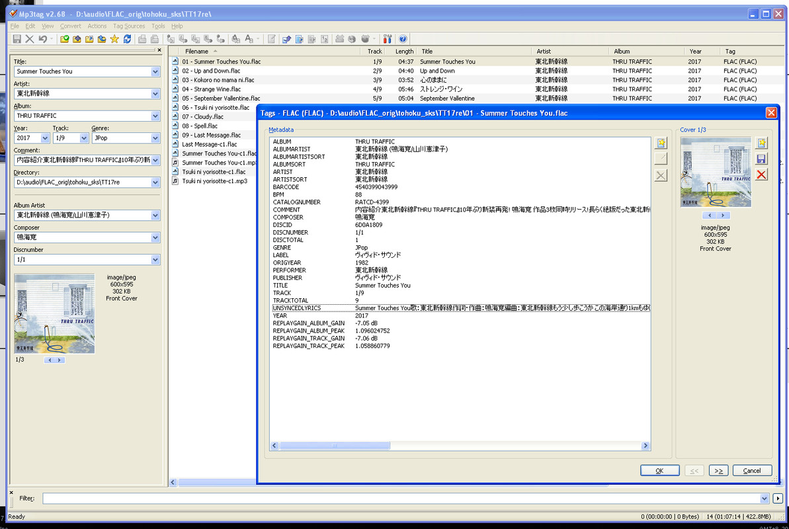Click the Extended tags toolbar icon
This screenshot has height=529, width=789.
[x=272, y=39]
